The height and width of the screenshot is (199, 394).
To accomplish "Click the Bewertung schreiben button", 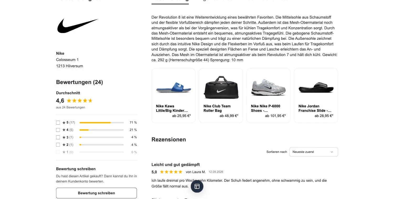I will (x=97, y=193).
